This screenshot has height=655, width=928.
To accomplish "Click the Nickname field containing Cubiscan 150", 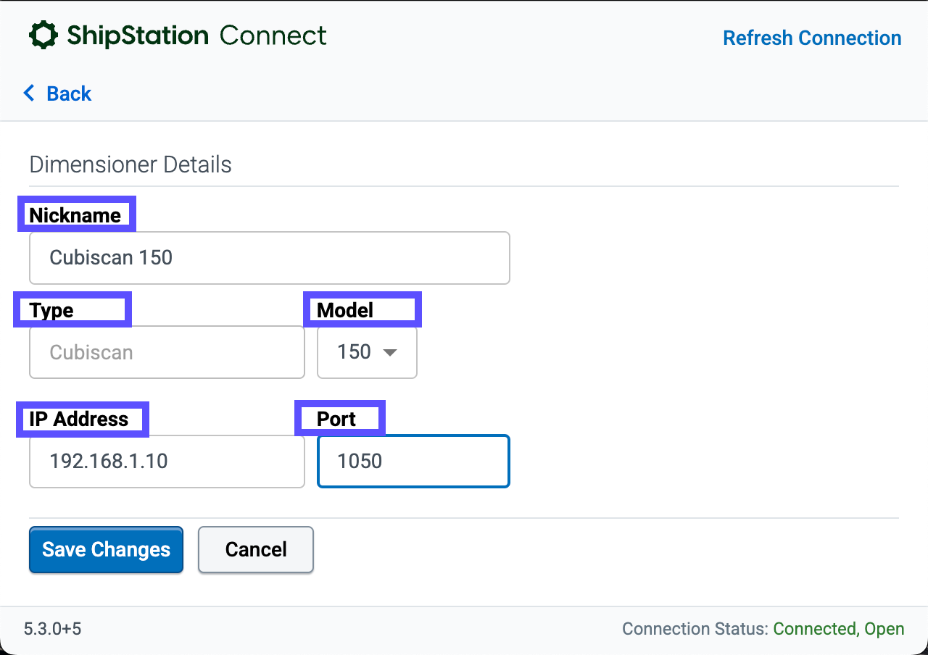I will tap(270, 258).
